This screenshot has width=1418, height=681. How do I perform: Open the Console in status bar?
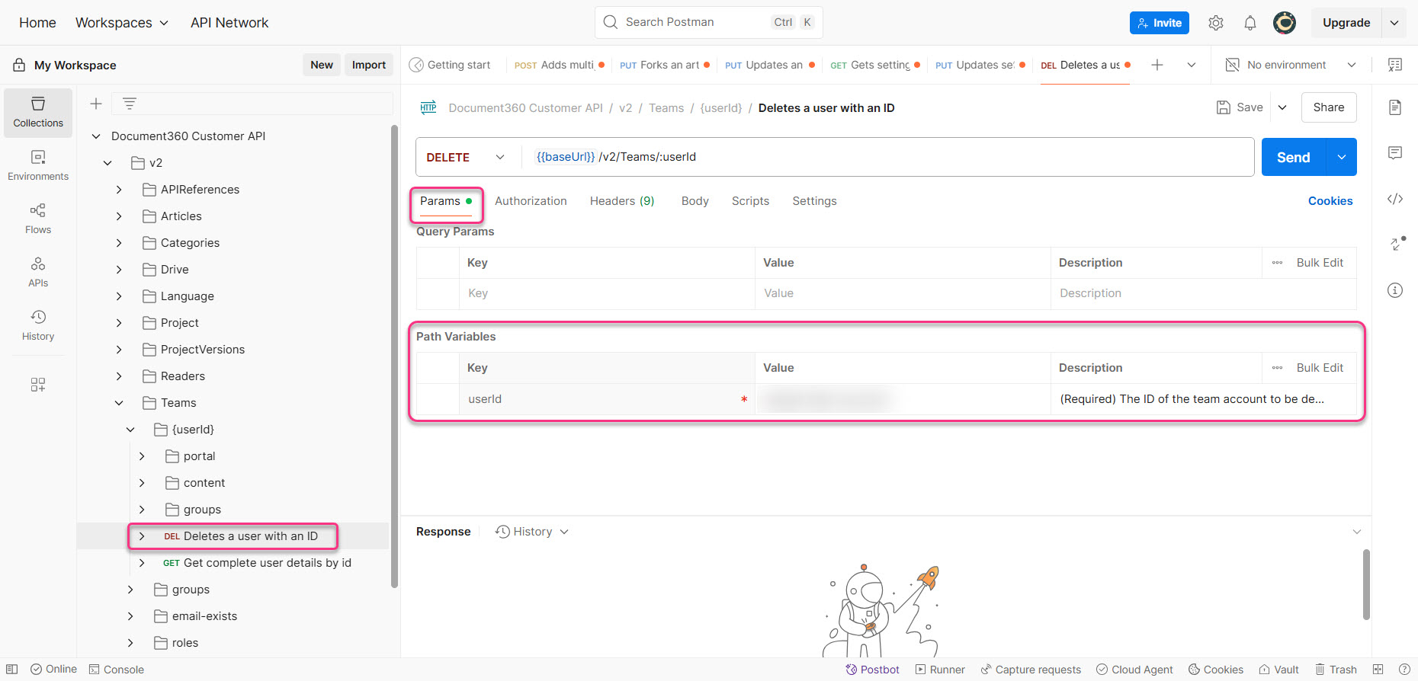117,670
